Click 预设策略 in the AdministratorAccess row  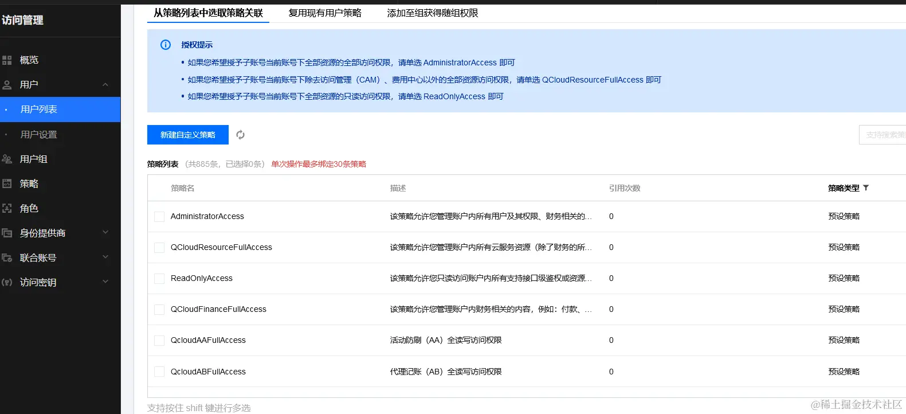click(844, 216)
